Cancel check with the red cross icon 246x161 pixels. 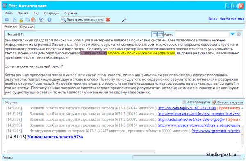point(108,20)
